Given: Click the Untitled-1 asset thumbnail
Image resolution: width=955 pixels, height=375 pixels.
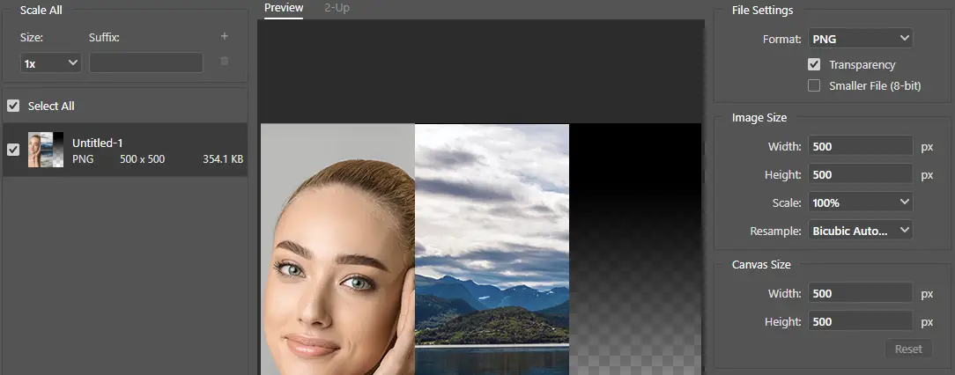Looking at the screenshot, I should [x=46, y=150].
